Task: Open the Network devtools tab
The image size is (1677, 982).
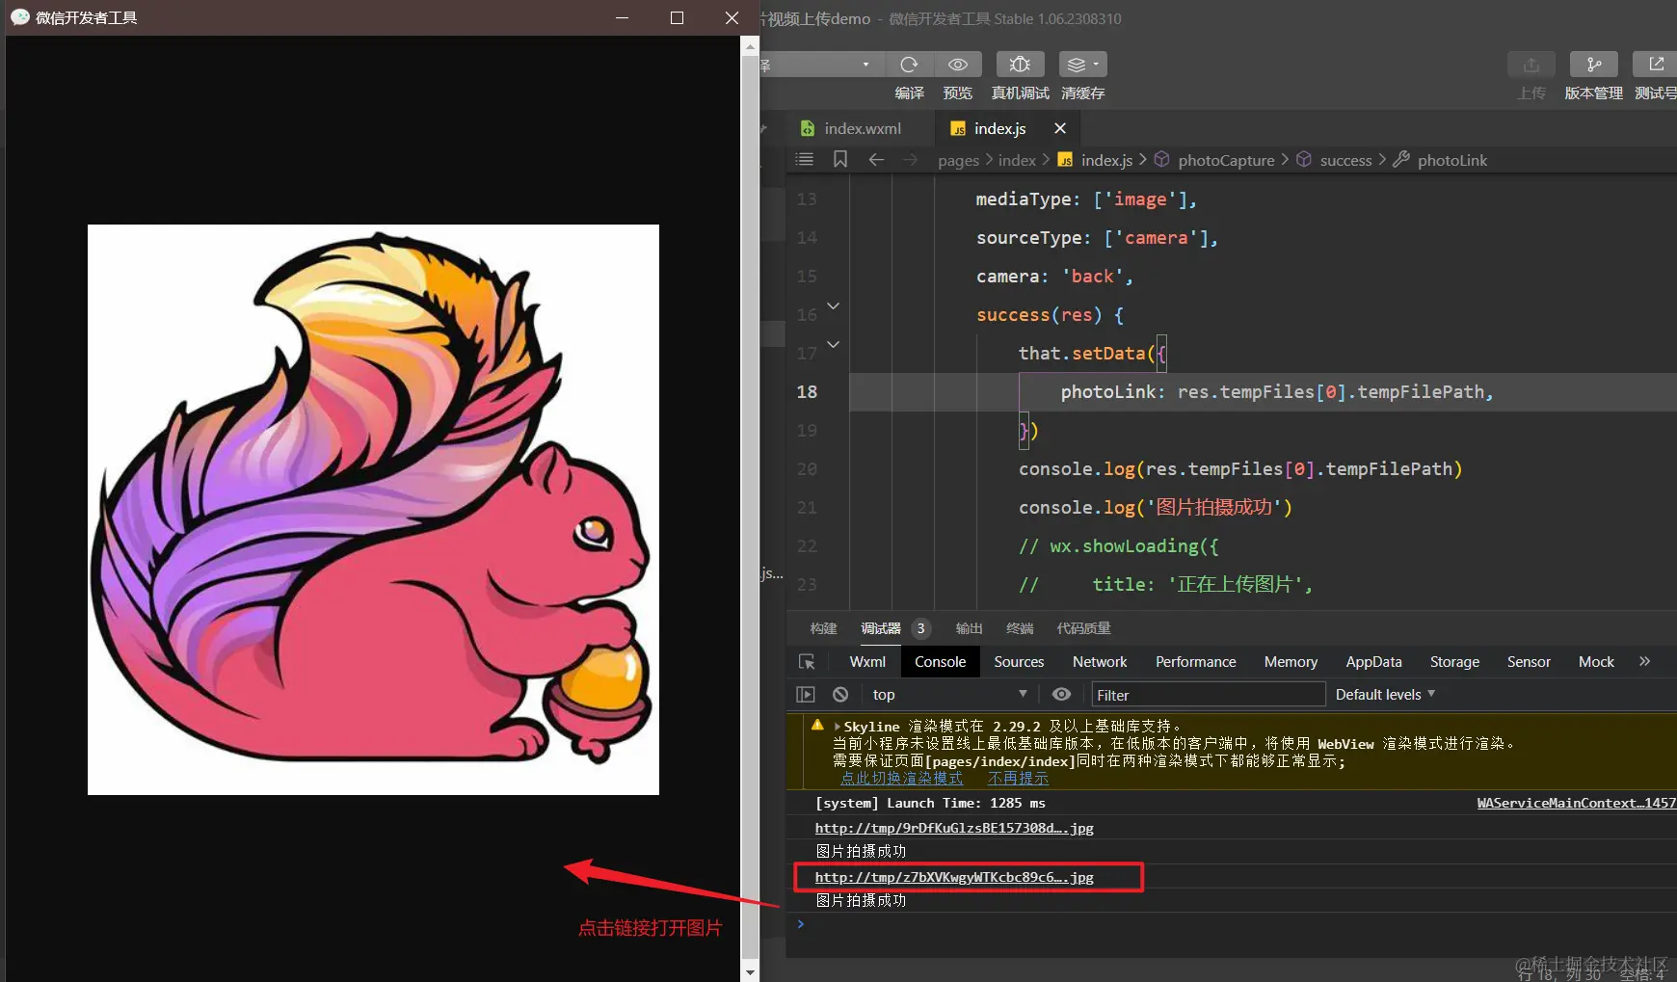Action: coord(1100,662)
